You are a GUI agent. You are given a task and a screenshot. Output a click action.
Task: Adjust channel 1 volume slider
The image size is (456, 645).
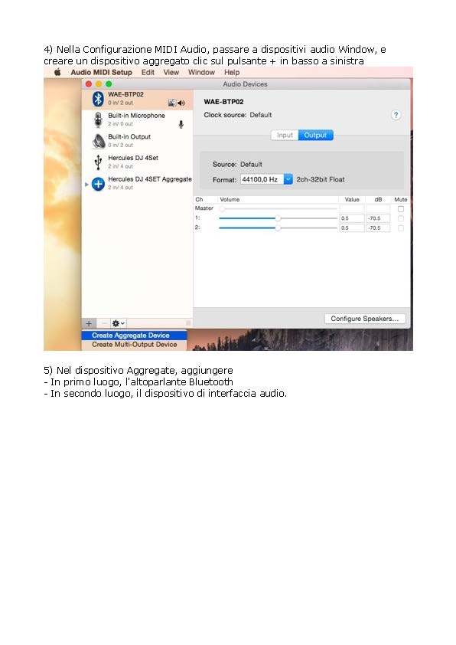tap(278, 218)
